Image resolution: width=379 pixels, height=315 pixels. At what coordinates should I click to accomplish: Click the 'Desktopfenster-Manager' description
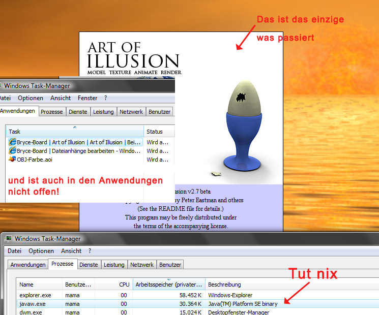(238, 312)
